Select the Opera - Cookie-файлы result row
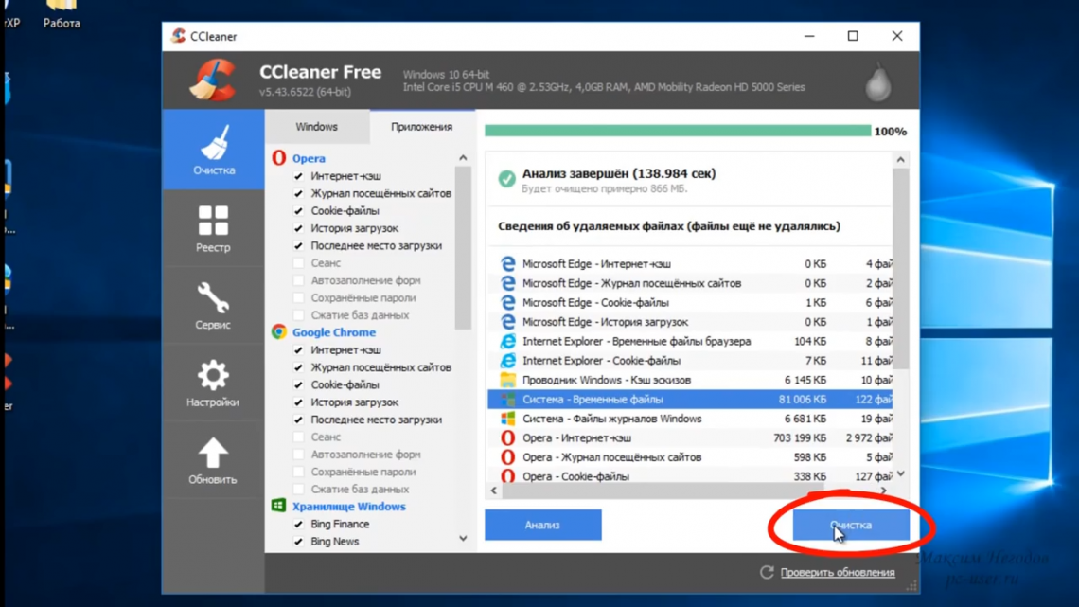The height and width of the screenshot is (607, 1079). pyautogui.click(x=690, y=475)
